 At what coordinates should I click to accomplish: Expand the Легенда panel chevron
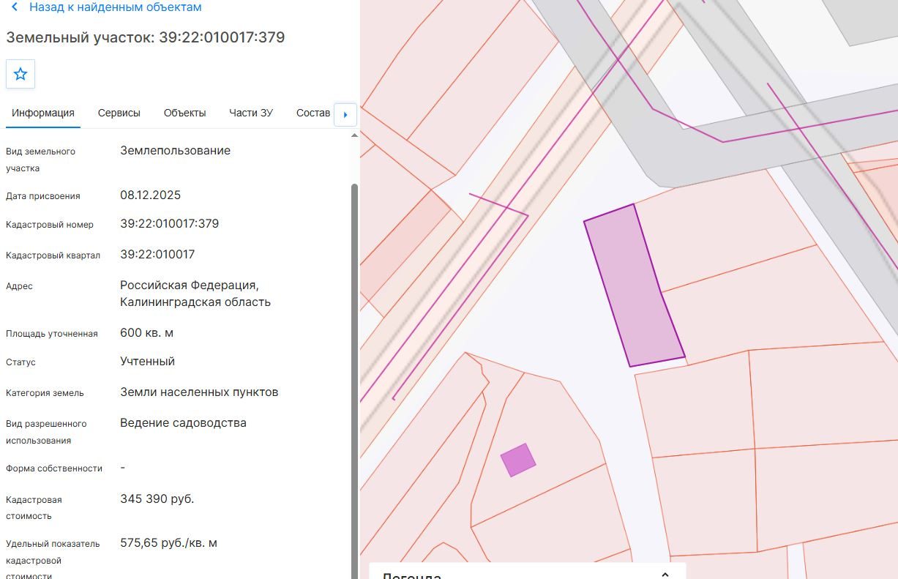tap(665, 575)
